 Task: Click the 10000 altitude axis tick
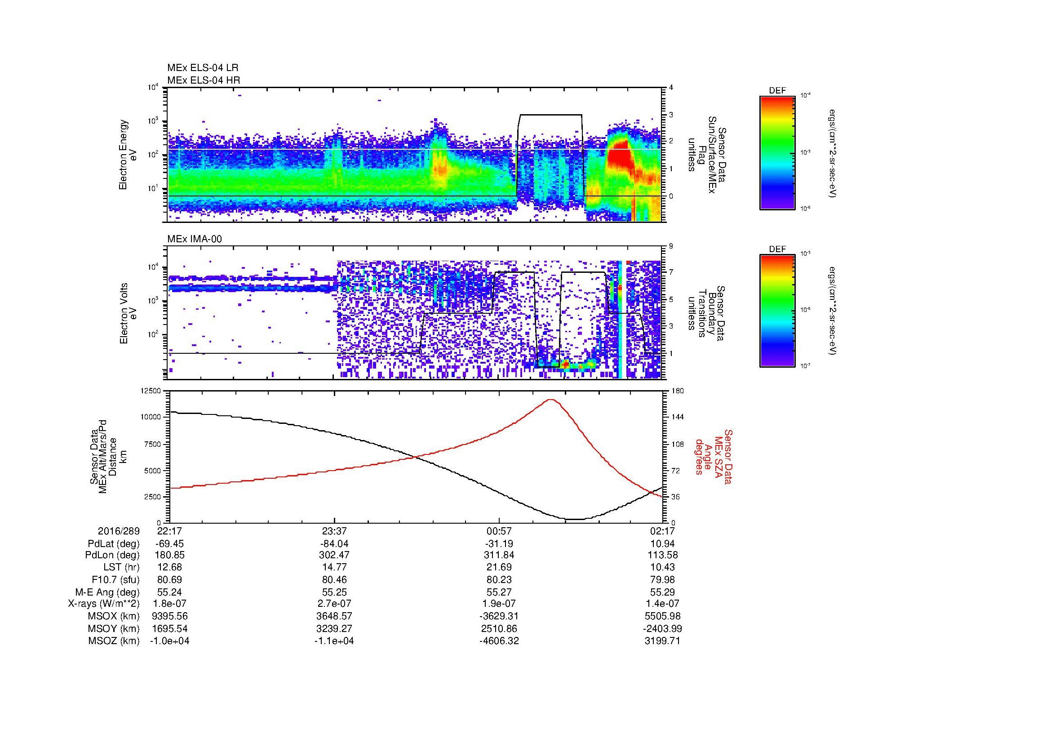(151, 417)
